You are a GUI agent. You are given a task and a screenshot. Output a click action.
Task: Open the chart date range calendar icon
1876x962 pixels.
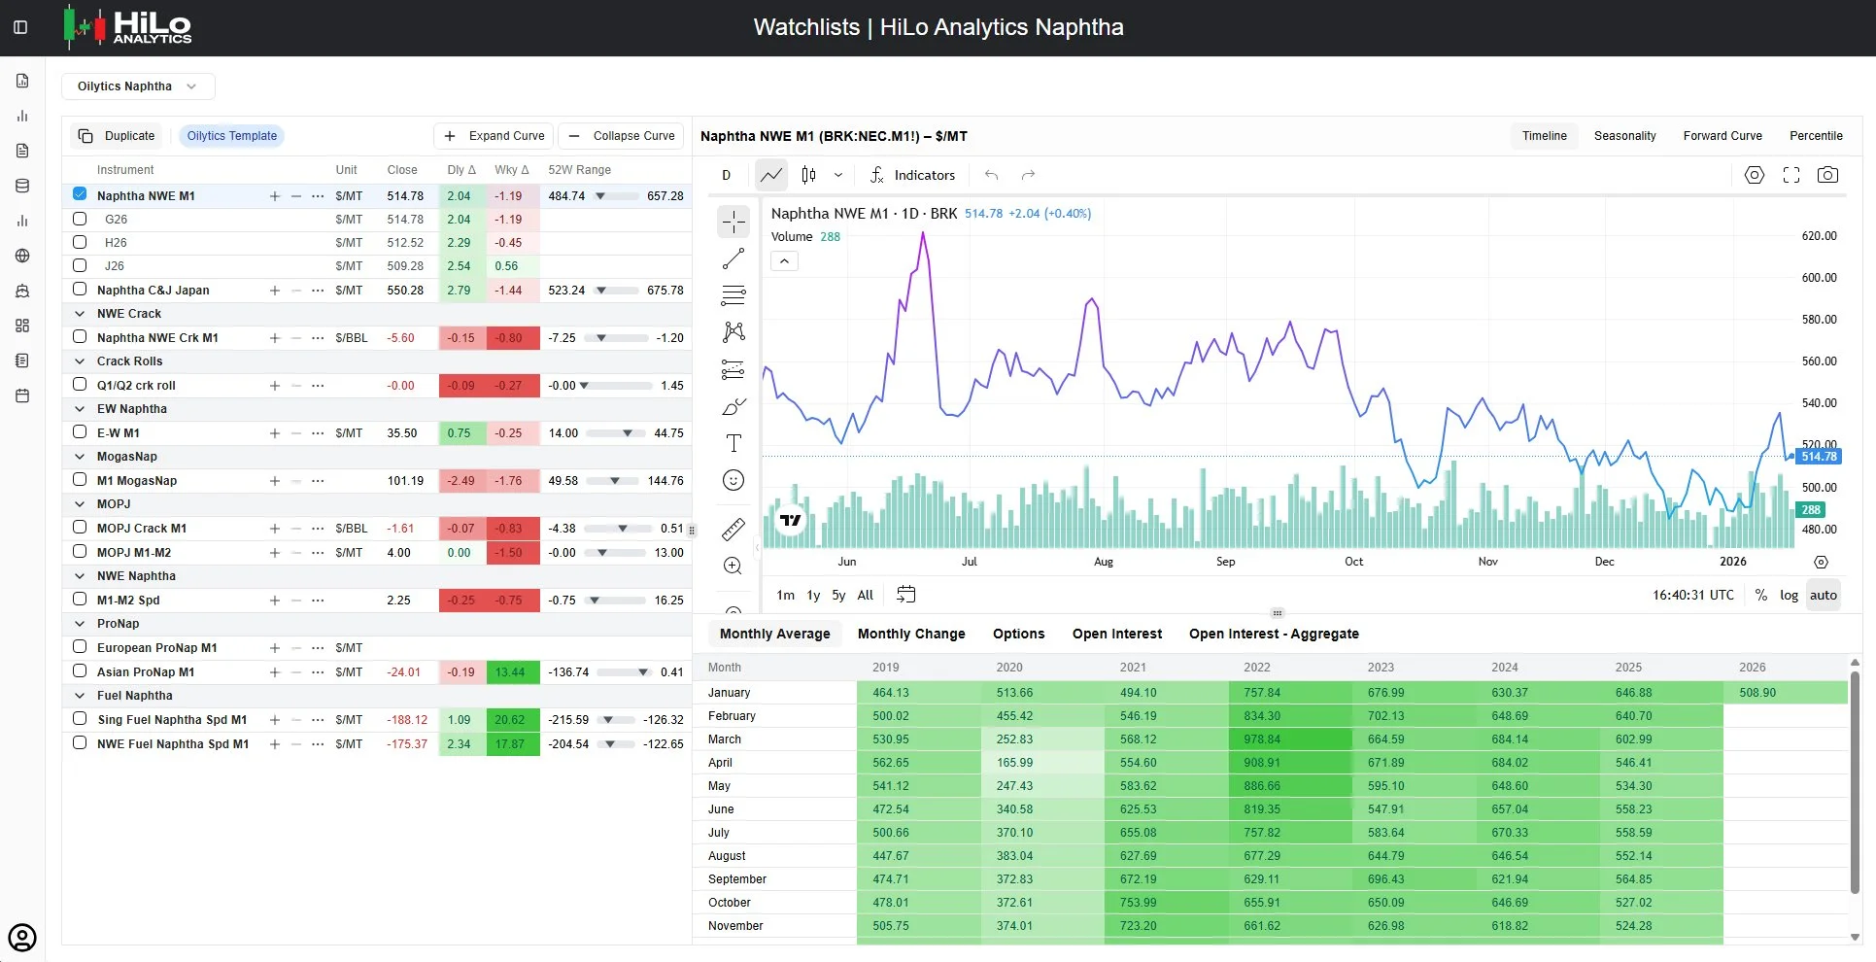905,595
